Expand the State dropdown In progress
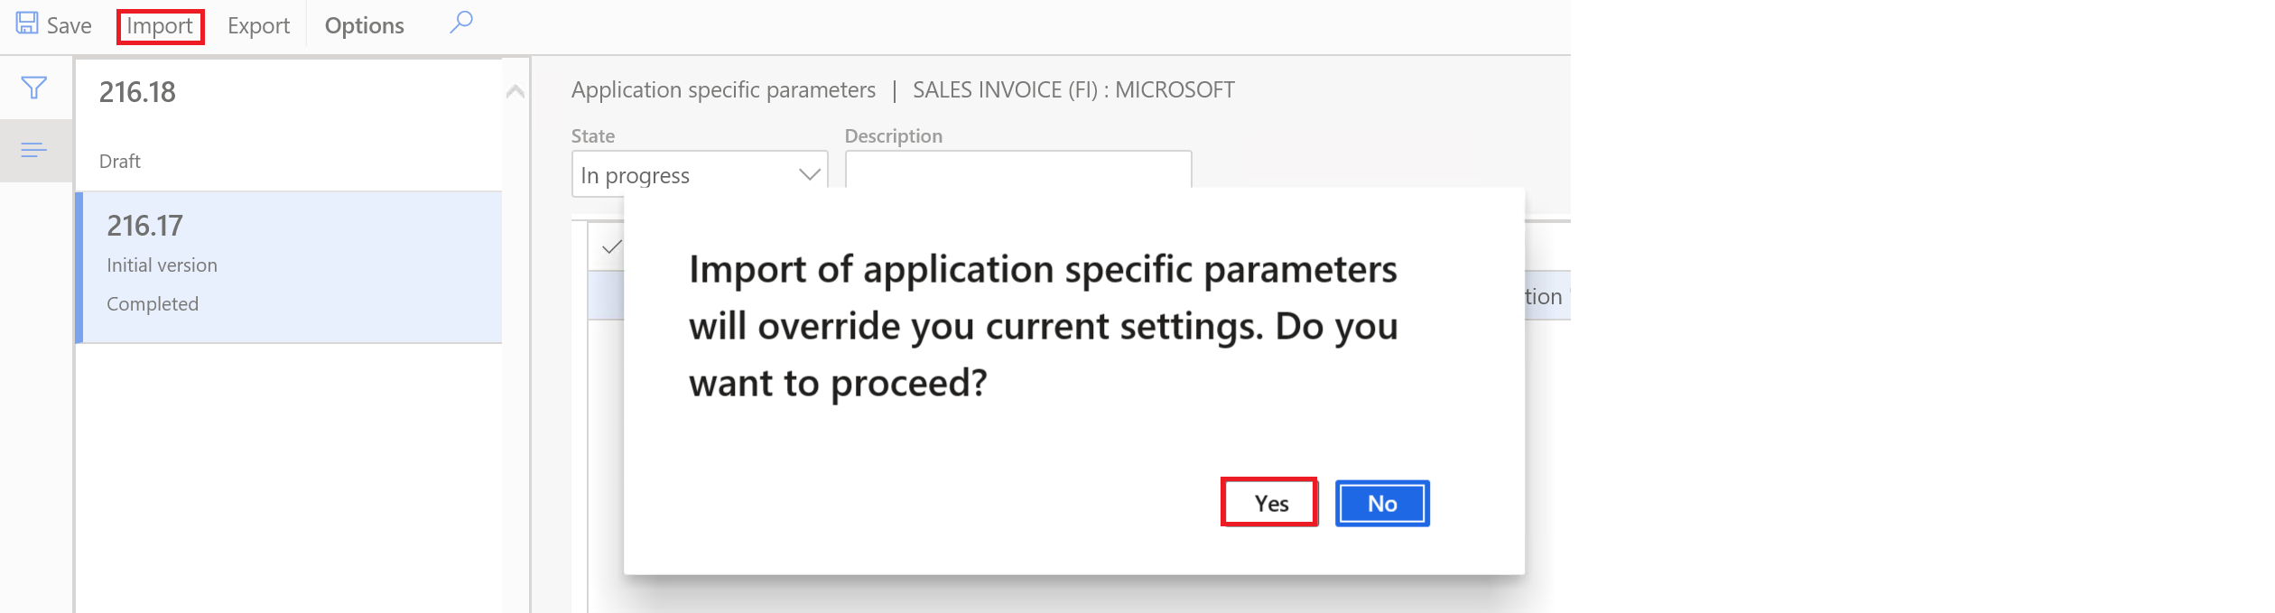The height and width of the screenshot is (613, 2275). pos(700,174)
